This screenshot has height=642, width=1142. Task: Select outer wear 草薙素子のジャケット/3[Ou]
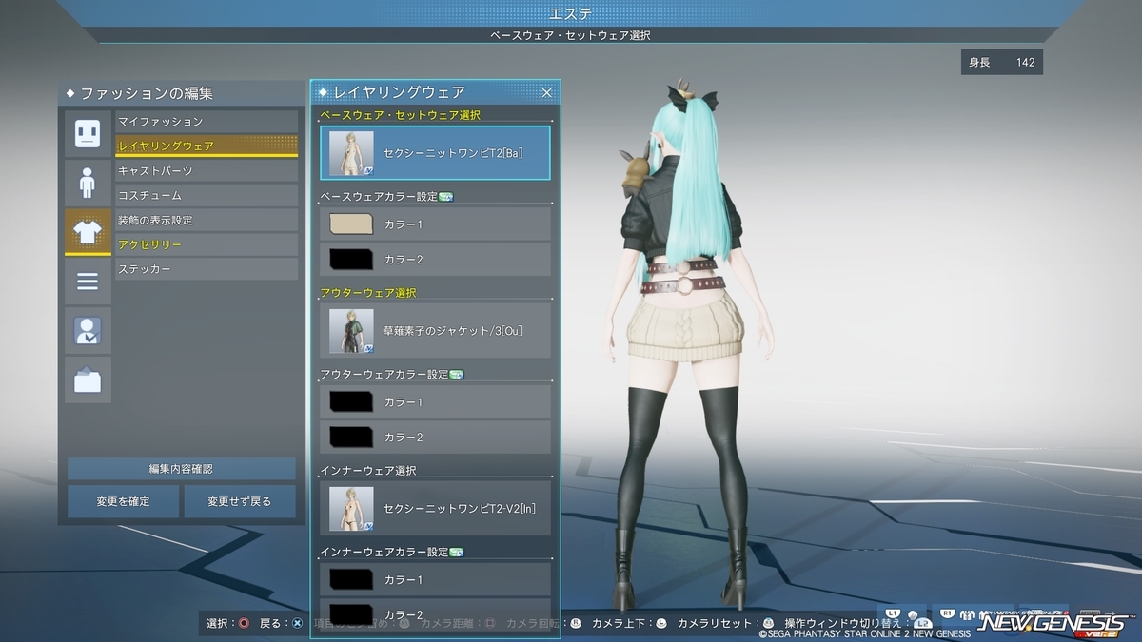click(435, 331)
